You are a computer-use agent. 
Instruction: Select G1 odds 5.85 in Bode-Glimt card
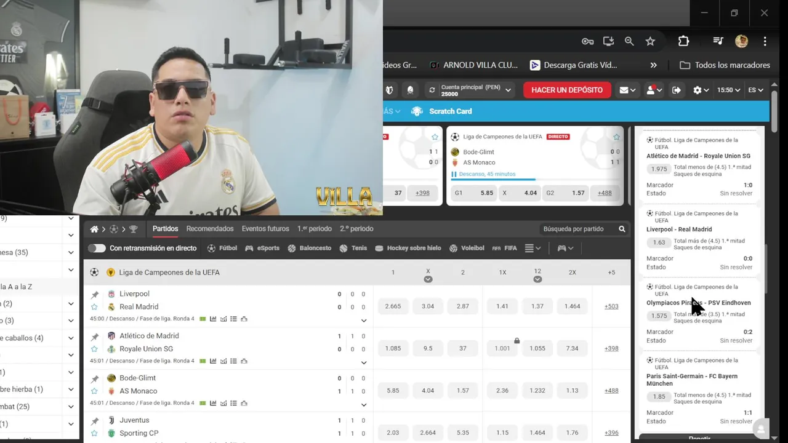pos(473,193)
